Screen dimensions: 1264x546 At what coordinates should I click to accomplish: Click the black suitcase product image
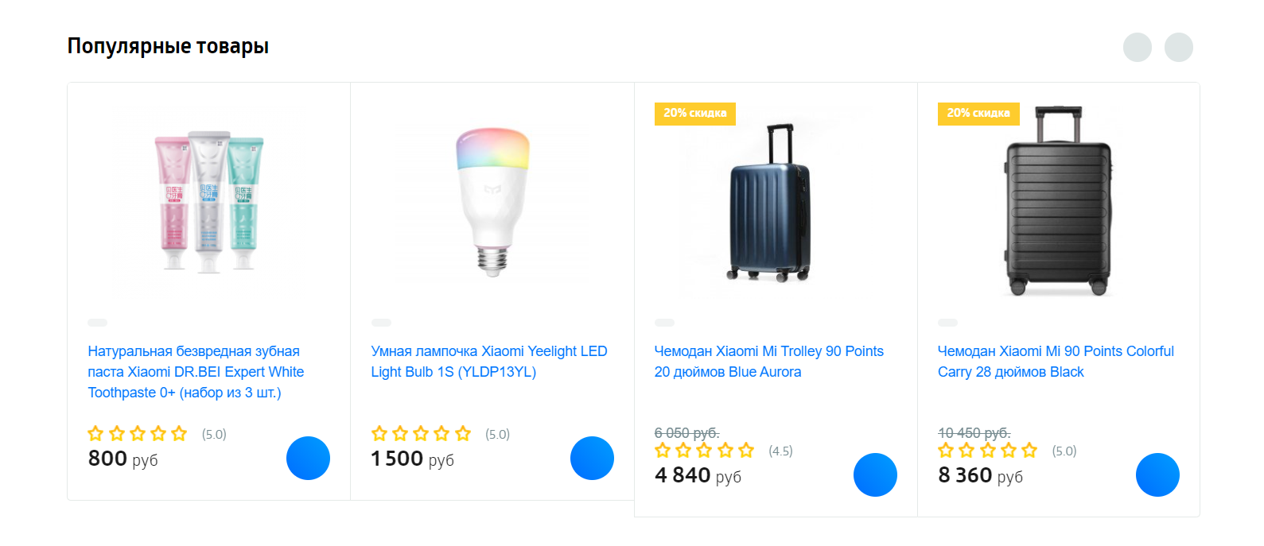point(1058,202)
